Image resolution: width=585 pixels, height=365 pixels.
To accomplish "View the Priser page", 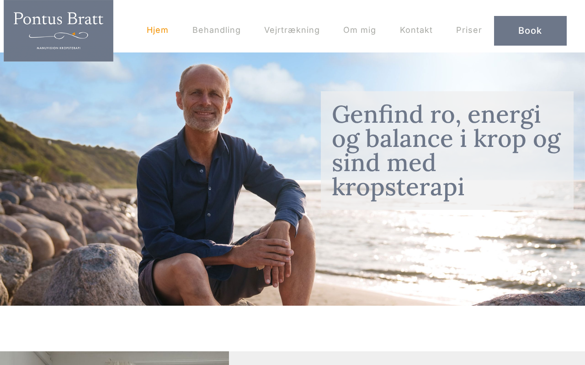I will point(469,30).
